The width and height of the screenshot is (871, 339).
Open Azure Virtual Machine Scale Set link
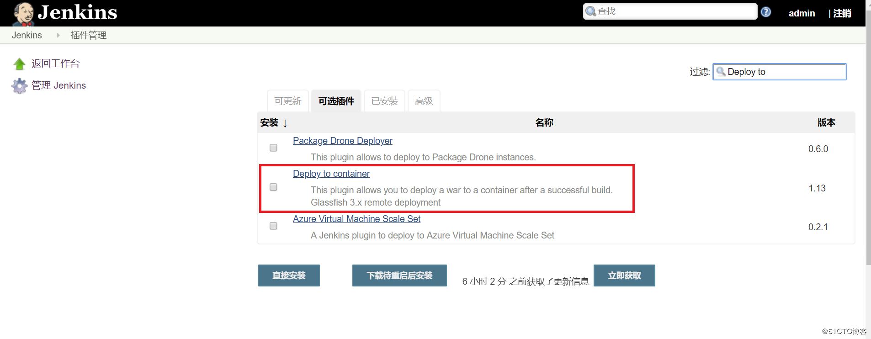pyautogui.click(x=356, y=219)
